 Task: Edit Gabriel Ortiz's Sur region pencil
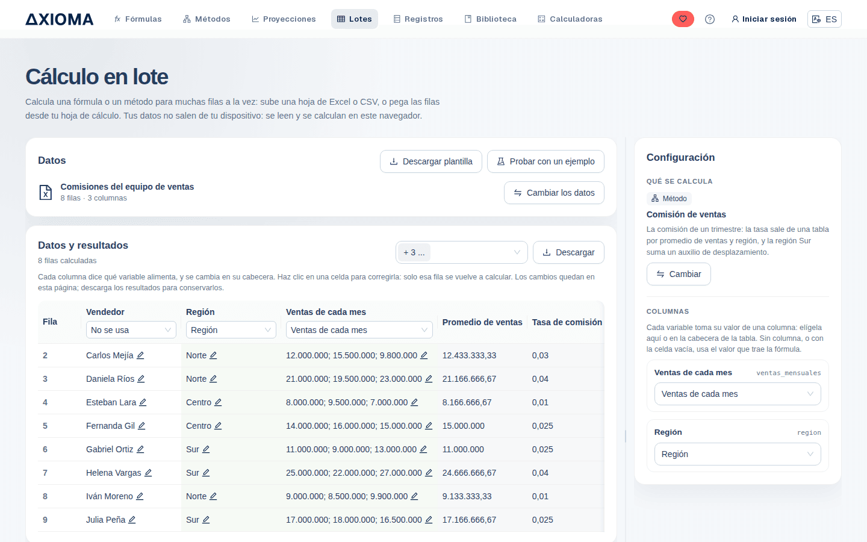pos(206,449)
